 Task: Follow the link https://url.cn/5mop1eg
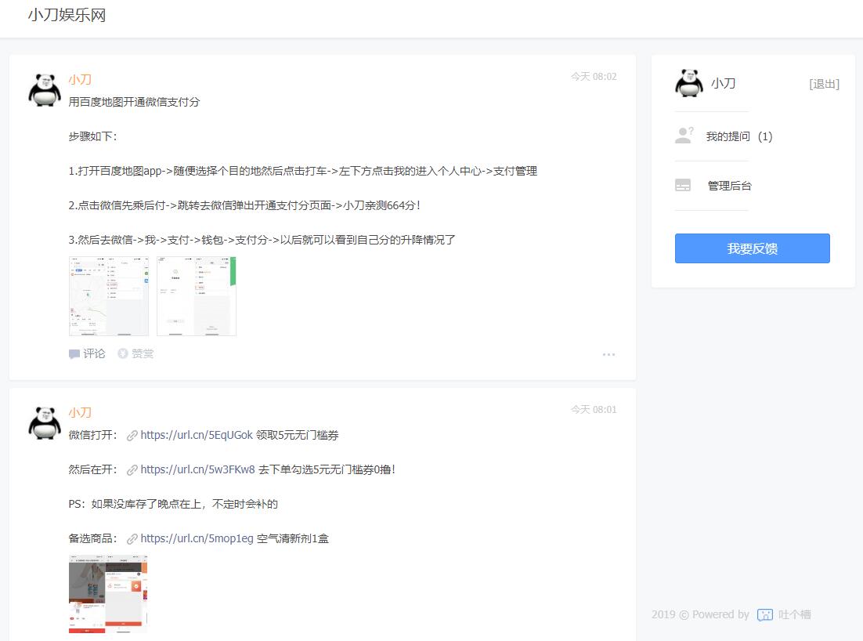pyautogui.click(x=197, y=538)
